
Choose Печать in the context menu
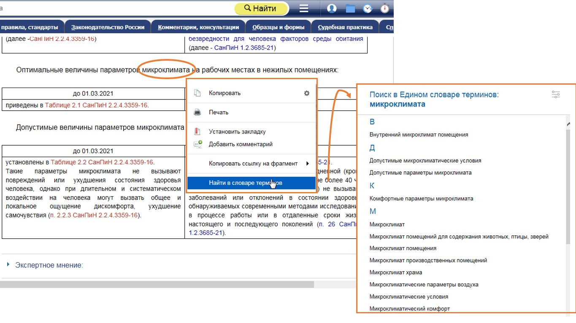click(219, 112)
